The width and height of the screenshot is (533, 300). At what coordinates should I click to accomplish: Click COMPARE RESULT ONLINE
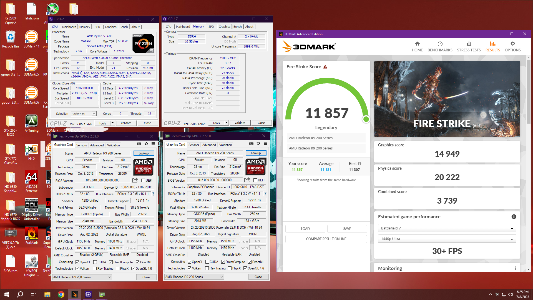(326, 239)
